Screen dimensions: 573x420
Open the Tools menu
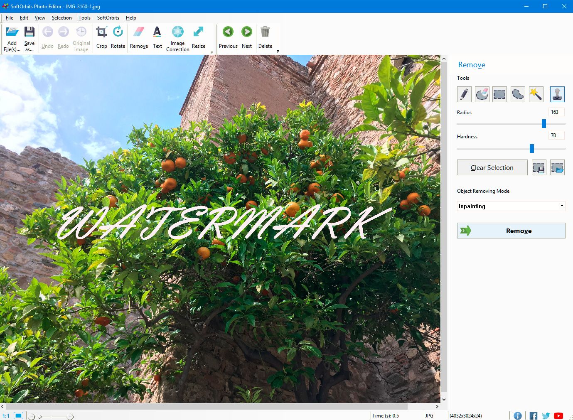point(84,18)
